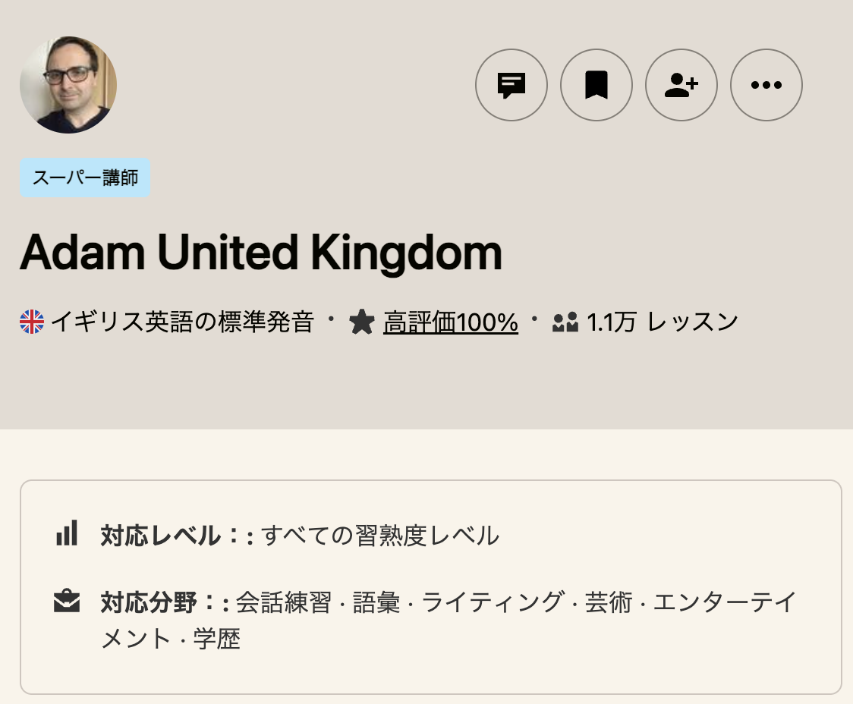Viewport: 853px width, 704px height.
Task: Click the briefcase icon beside 対応分野
Action: tap(67, 602)
